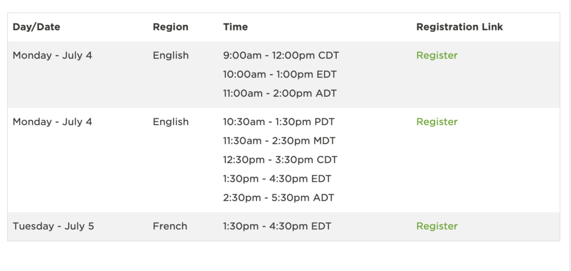
Task: Click English region in the second row
Action: [x=171, y=122]
